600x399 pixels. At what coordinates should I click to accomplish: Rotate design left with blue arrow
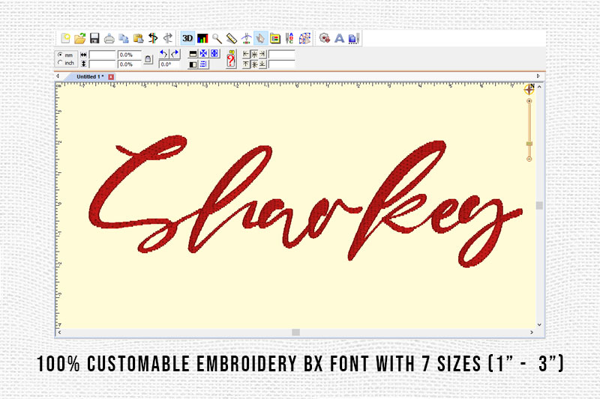point(163,54)
